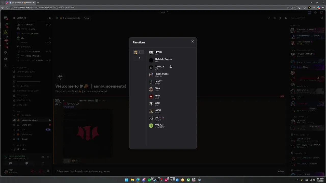Open a new browser tab
Screen dimensions: 326x183
point(38,3)
